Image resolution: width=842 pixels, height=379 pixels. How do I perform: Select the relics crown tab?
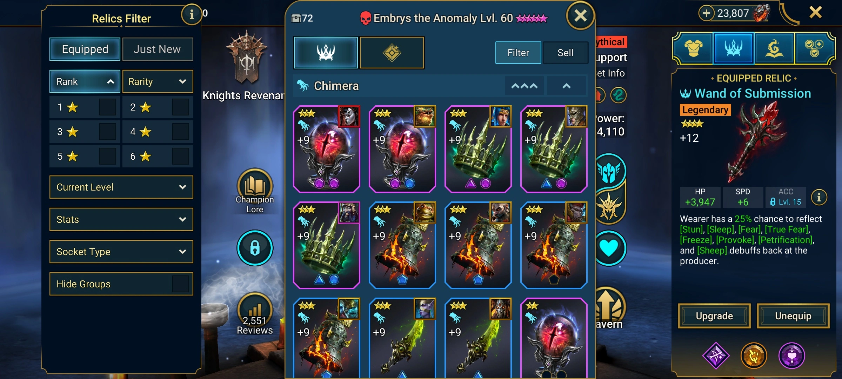(x=326, y=52)
